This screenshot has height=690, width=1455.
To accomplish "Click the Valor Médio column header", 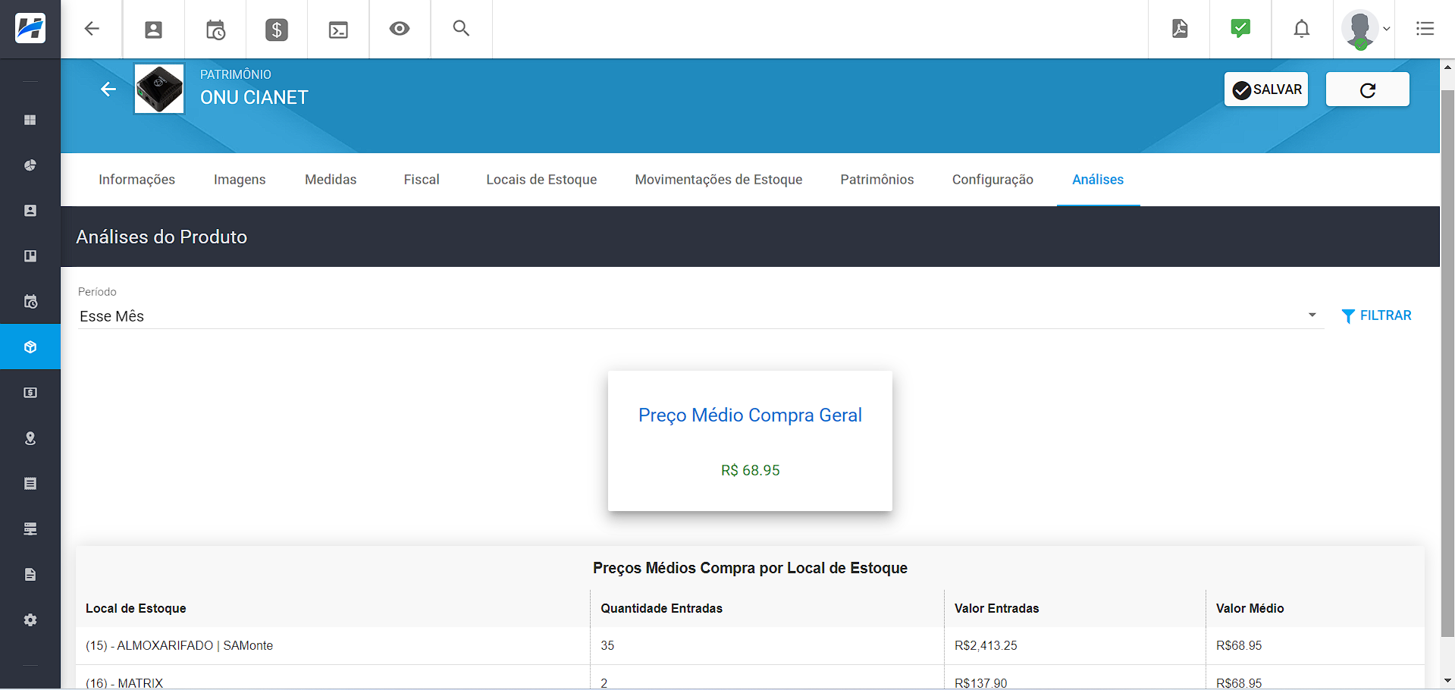I will (1250, 608).
